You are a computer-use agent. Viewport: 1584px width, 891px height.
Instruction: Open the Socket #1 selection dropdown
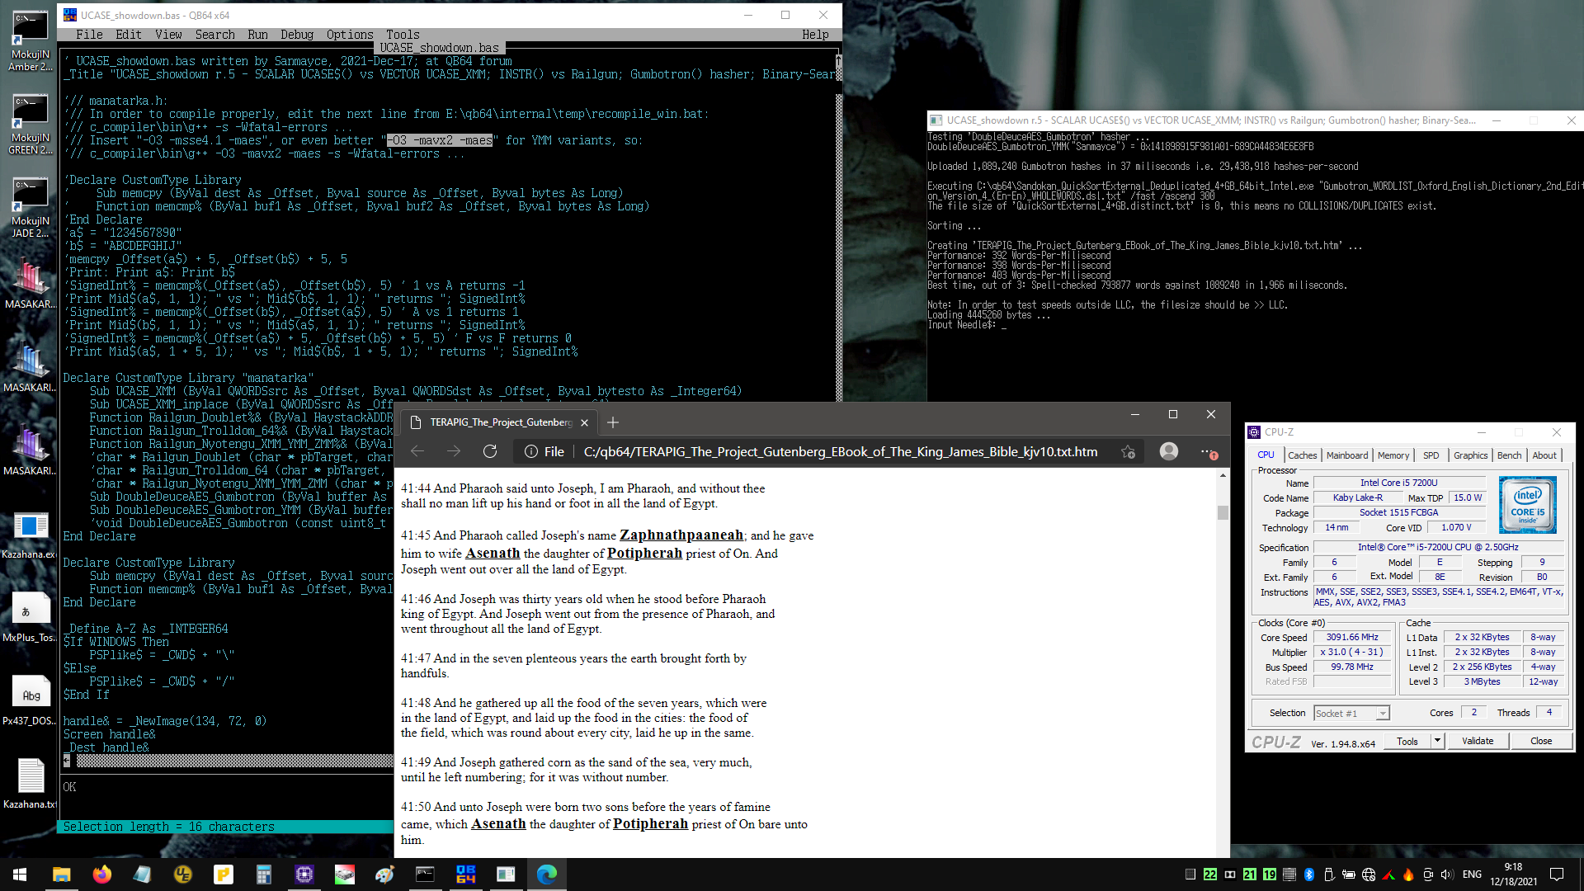tap(1351, 713)
